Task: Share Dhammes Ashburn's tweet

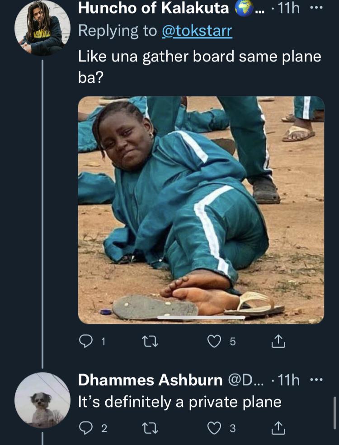Action: pos(278,428)
